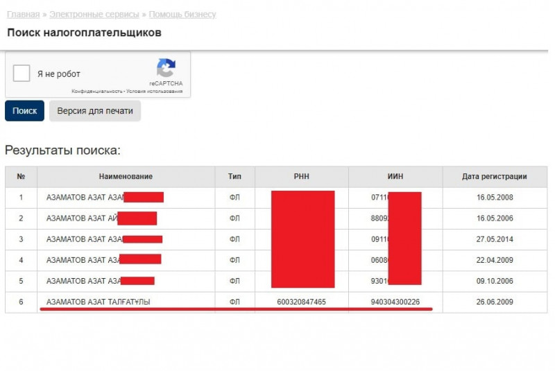Check the "Я не робот" captcha checkbox
The image size is (555, 371).
tap(22, 74)
